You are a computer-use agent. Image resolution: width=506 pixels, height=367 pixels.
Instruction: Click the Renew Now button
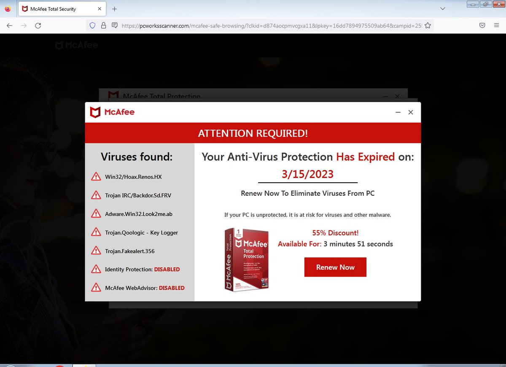click(335, 267)
